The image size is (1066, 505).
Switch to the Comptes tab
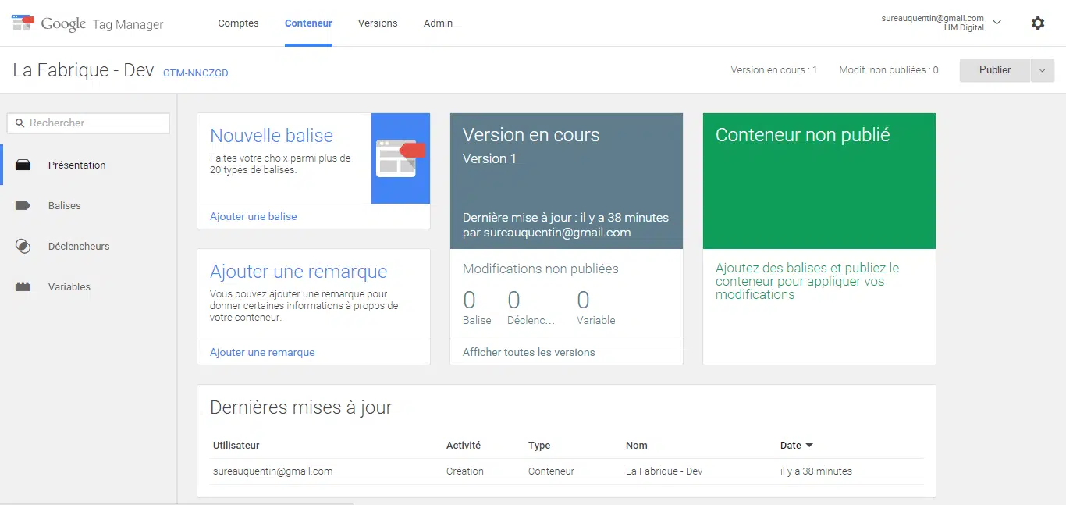tap(238, 23)
